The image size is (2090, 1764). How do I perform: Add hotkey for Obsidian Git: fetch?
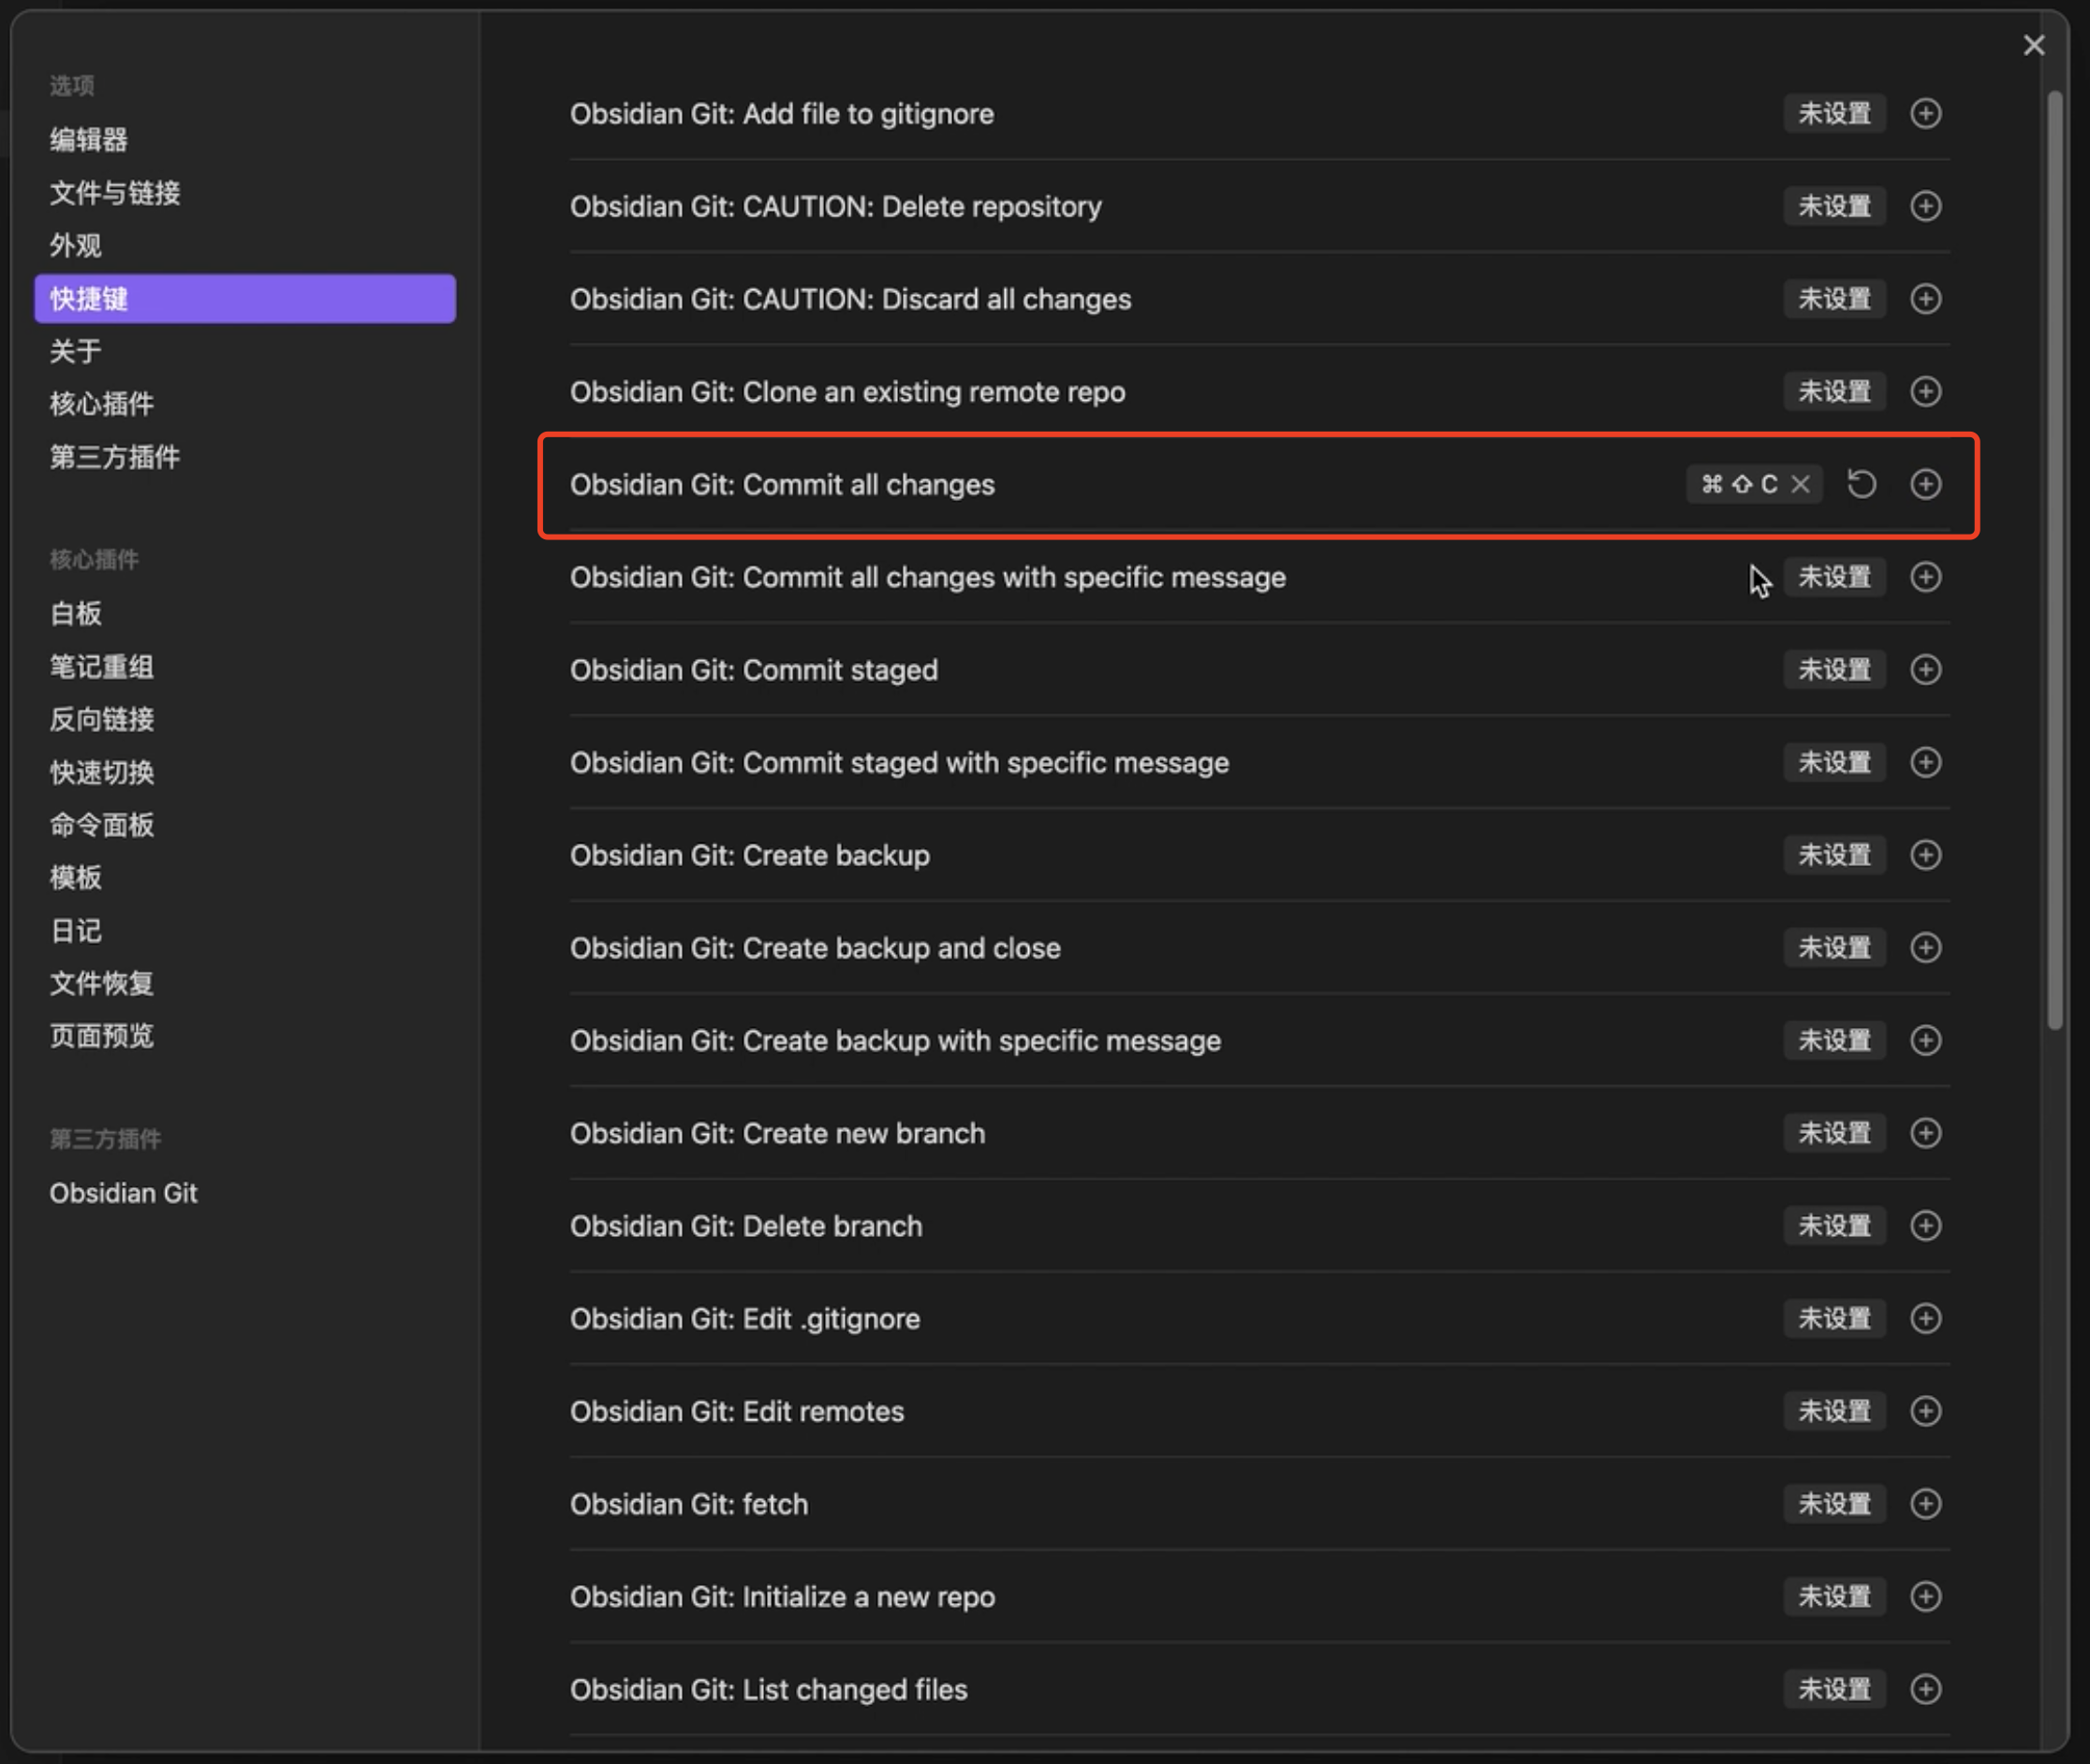[1925, 1504]
